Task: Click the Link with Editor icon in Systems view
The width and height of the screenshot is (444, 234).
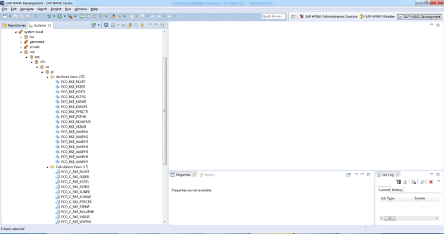Action: pyautogui.click(x=142, y=25)
